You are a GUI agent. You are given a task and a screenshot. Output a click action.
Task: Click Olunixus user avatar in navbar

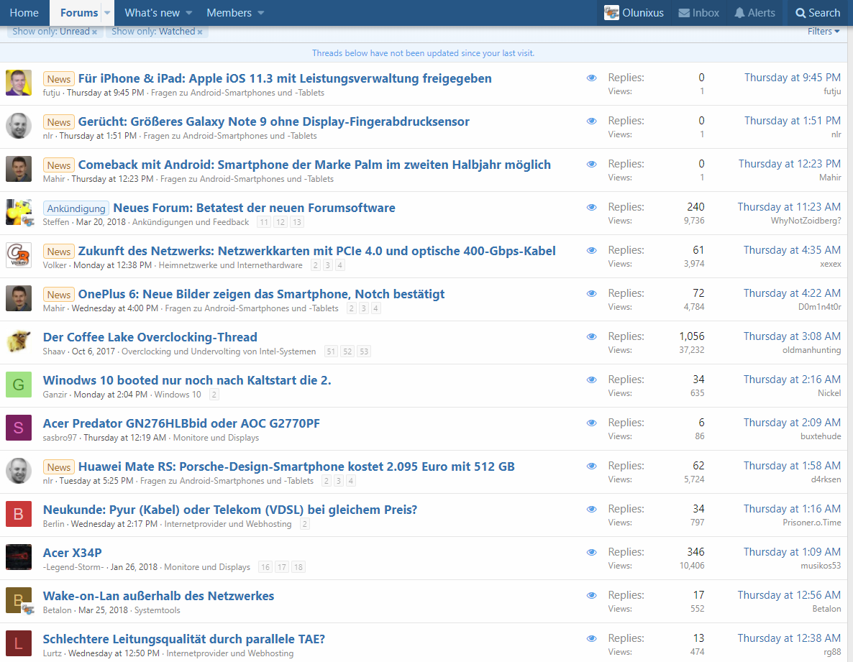click(x=611, y=13)
